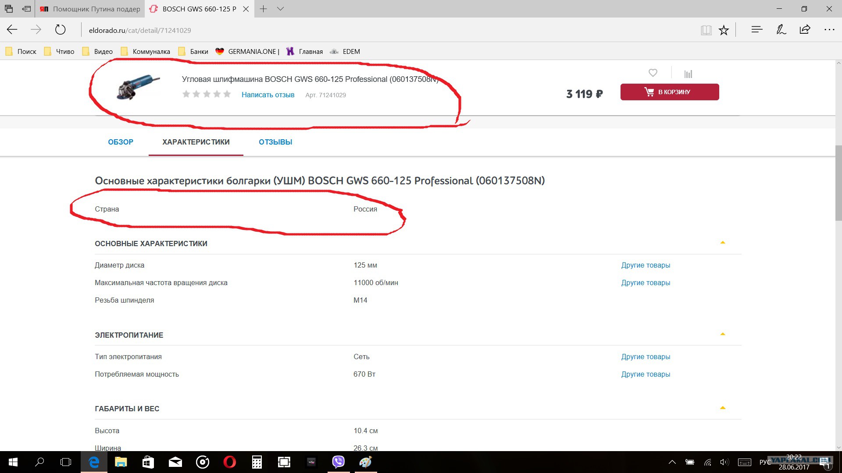Show tab previews chevron
The image size is (842, 473).
pos(281,9)
